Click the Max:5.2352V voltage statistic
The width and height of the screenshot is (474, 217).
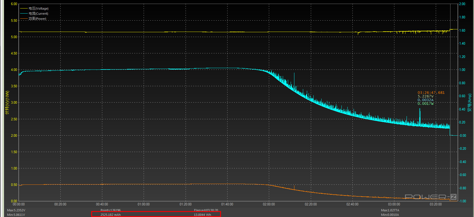pos(16,210)
